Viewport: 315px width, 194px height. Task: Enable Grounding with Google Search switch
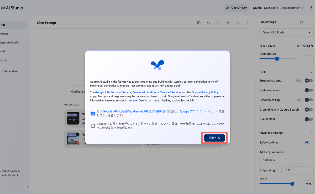(x=309, y=110)
